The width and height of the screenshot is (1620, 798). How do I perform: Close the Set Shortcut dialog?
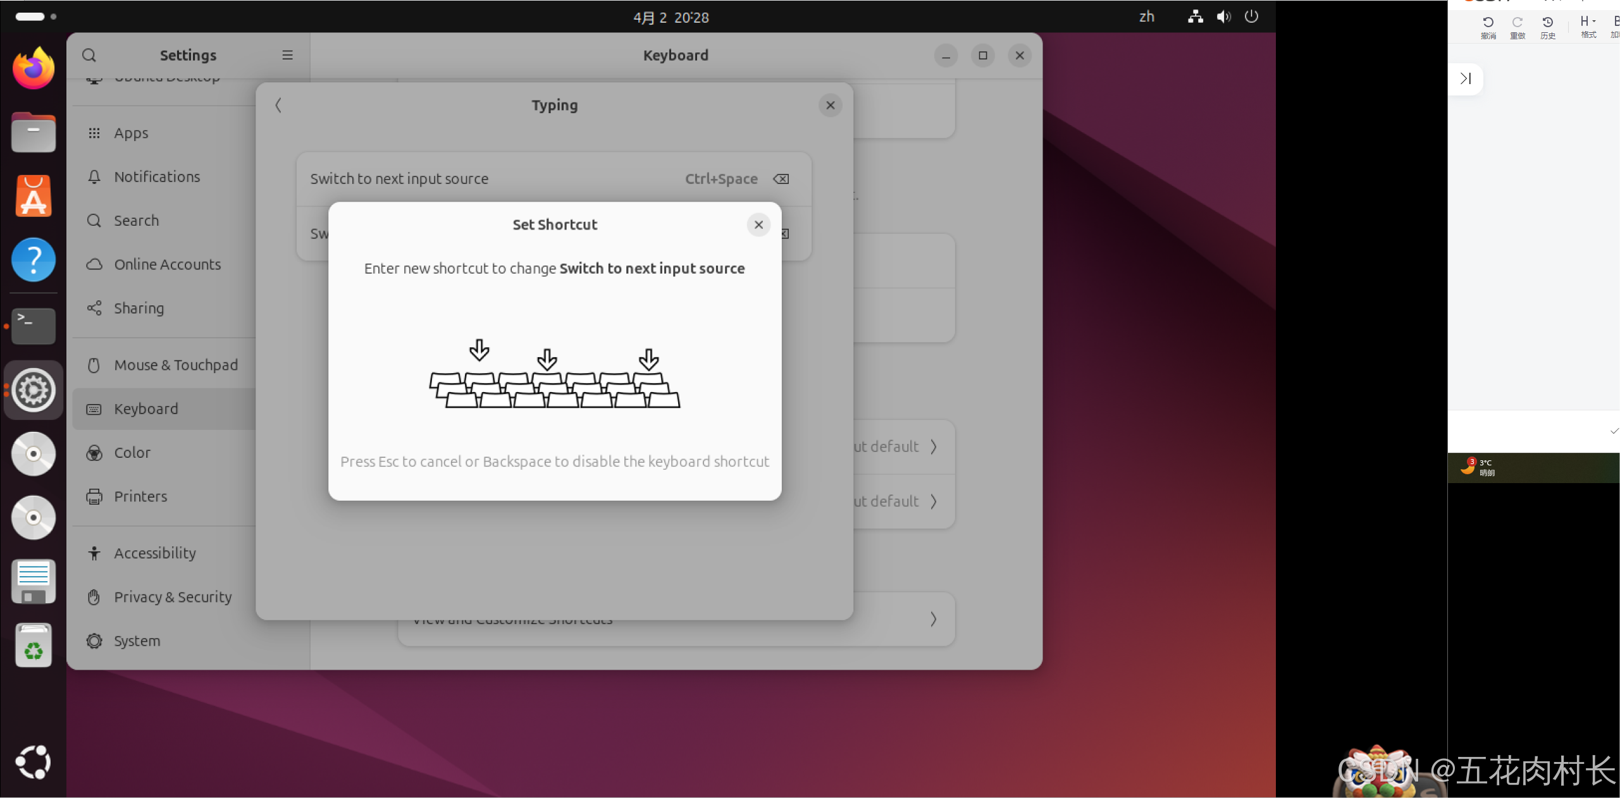[758, 224]
